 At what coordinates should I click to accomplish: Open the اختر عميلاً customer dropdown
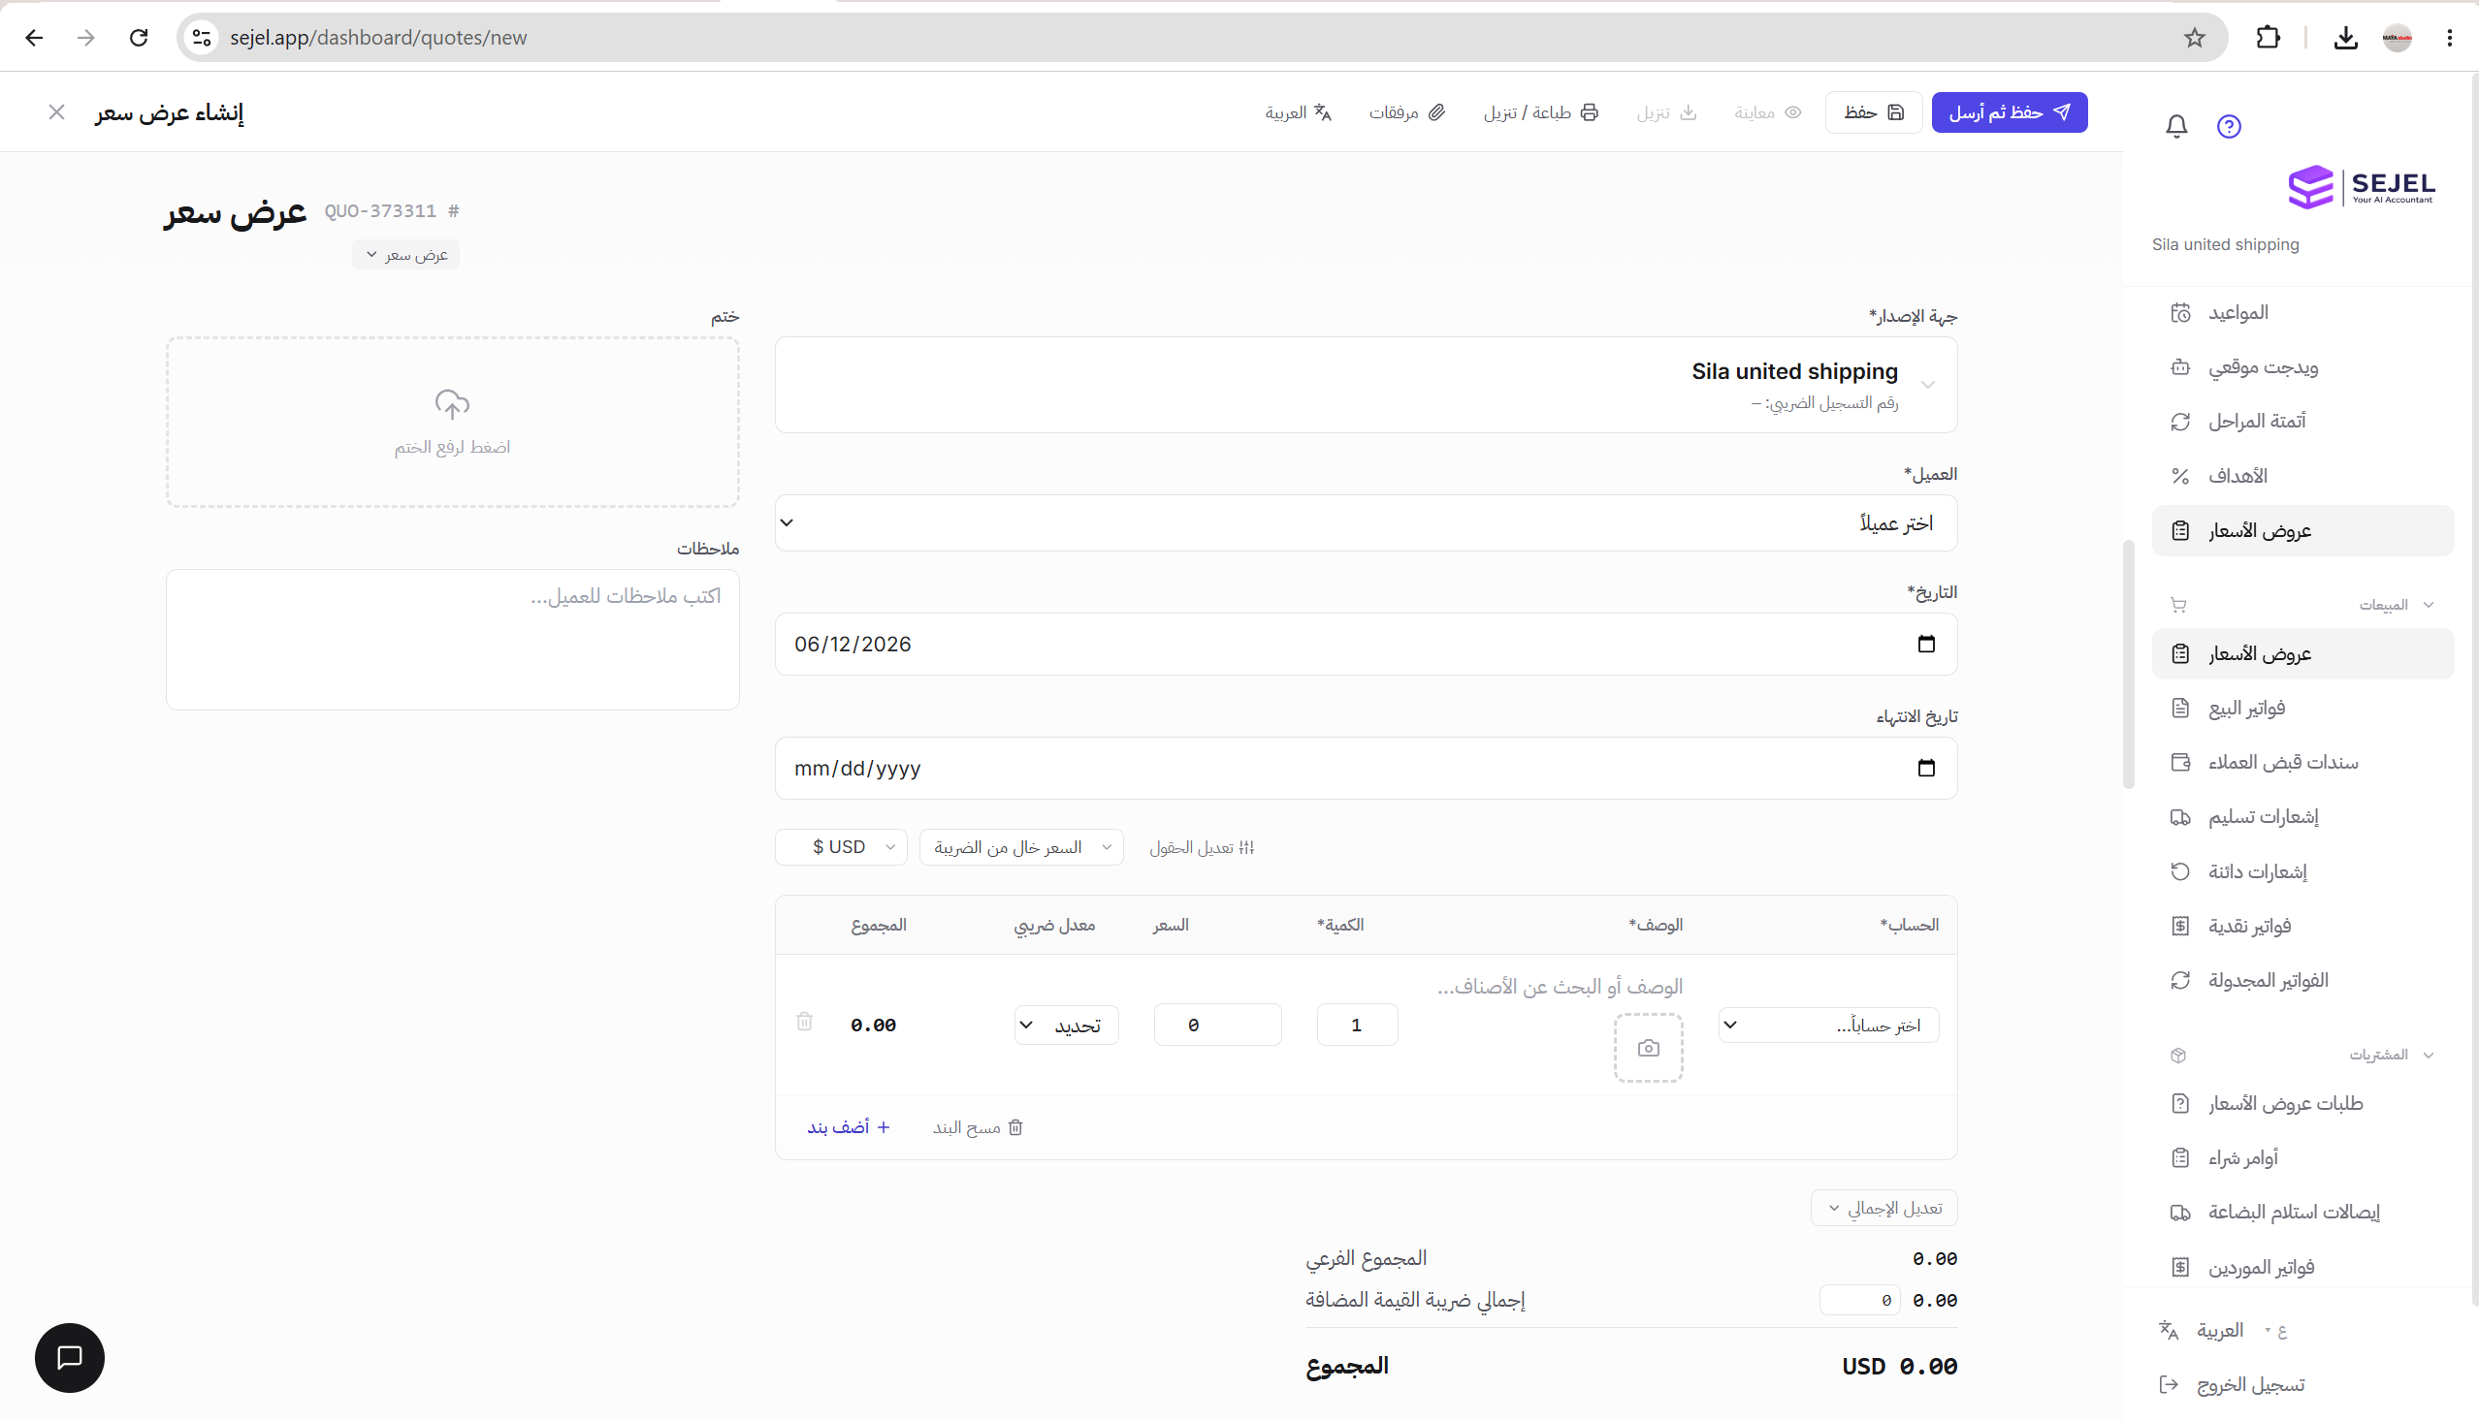coord(1366,523)
